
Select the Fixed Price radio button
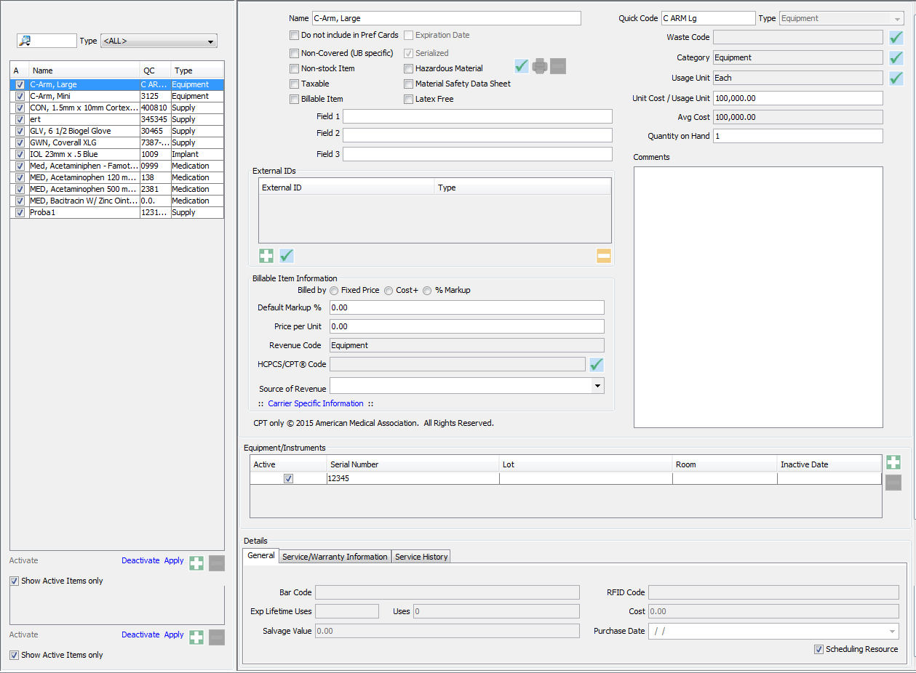[x=335, y=291]
